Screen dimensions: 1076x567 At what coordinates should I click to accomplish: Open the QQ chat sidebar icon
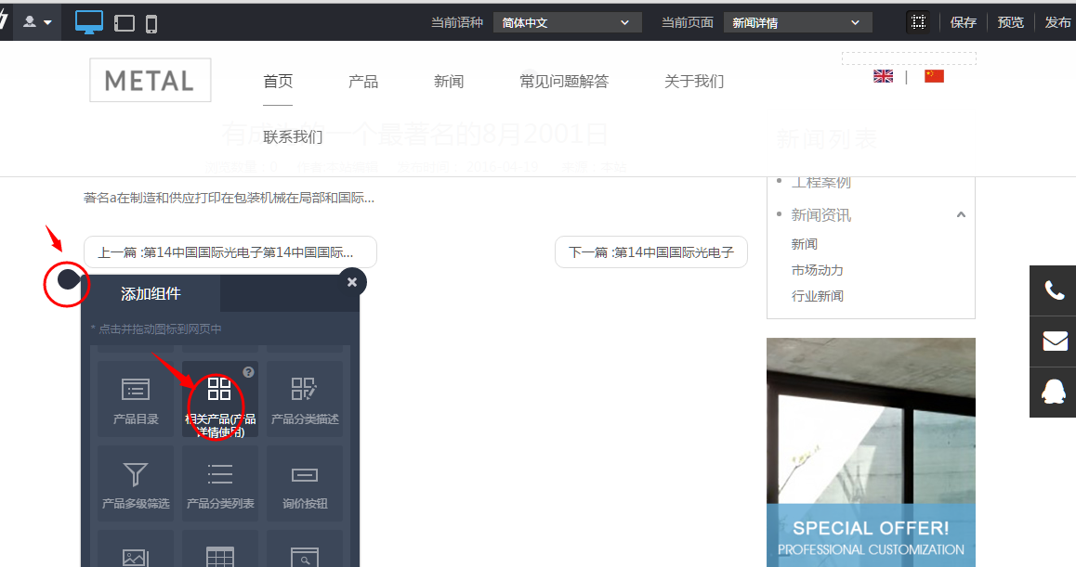1053,392
